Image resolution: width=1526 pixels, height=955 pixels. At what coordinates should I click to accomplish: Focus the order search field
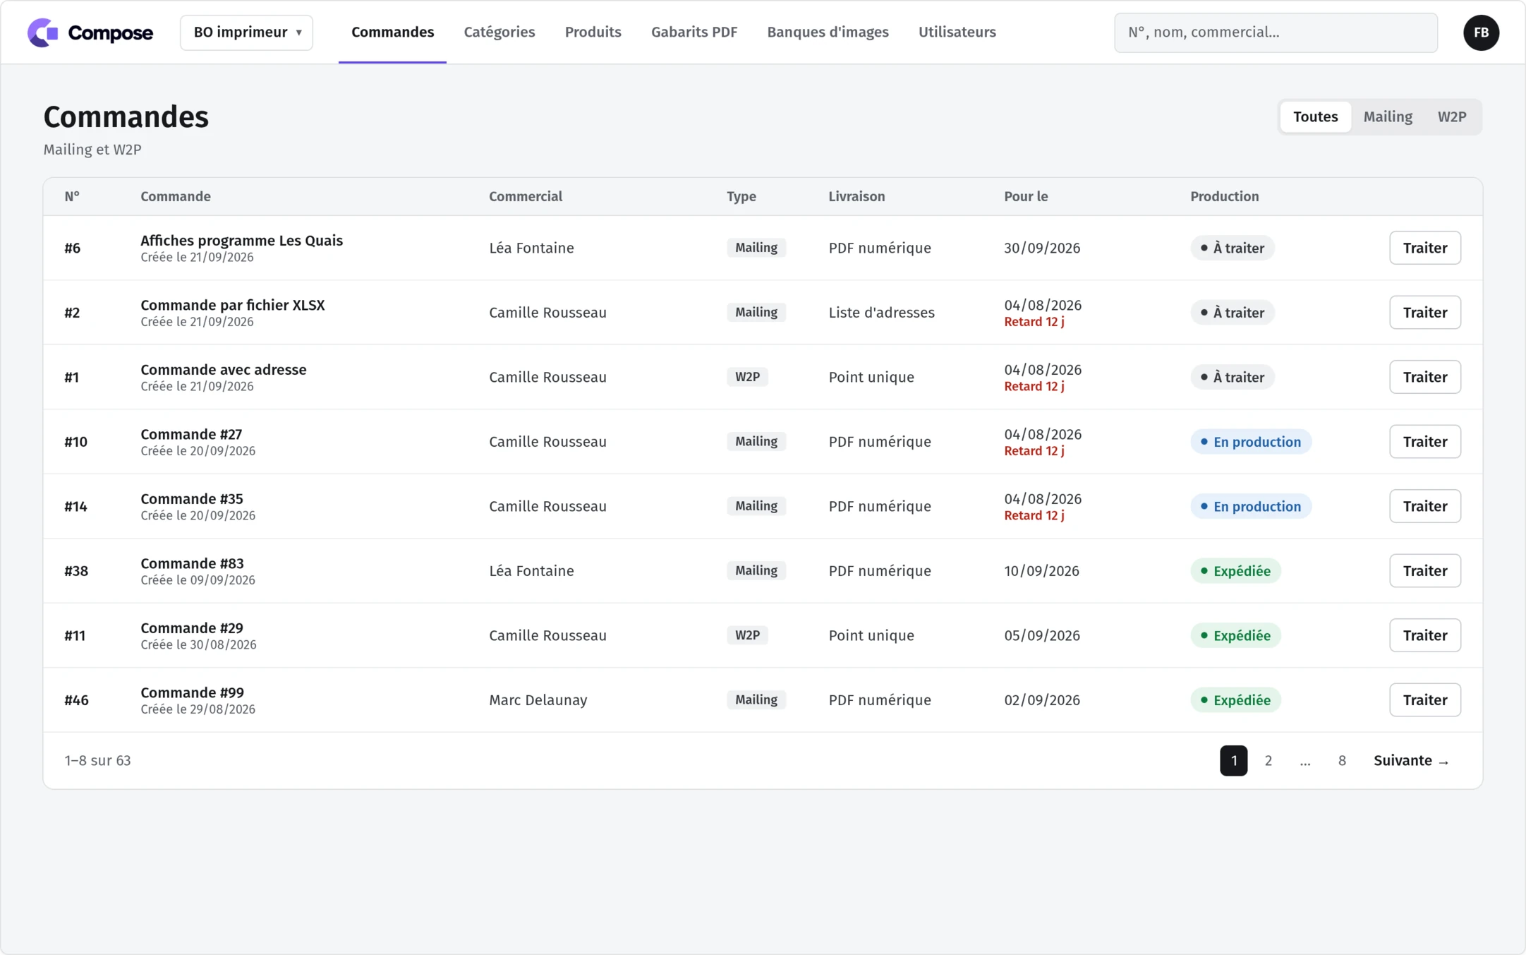[x=1276, y=32]
